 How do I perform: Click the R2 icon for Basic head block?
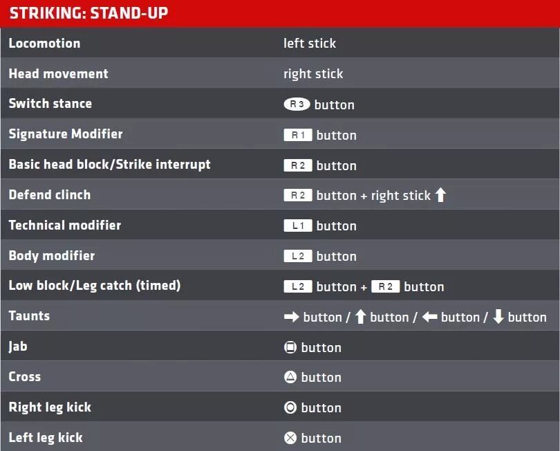(298, 165)
